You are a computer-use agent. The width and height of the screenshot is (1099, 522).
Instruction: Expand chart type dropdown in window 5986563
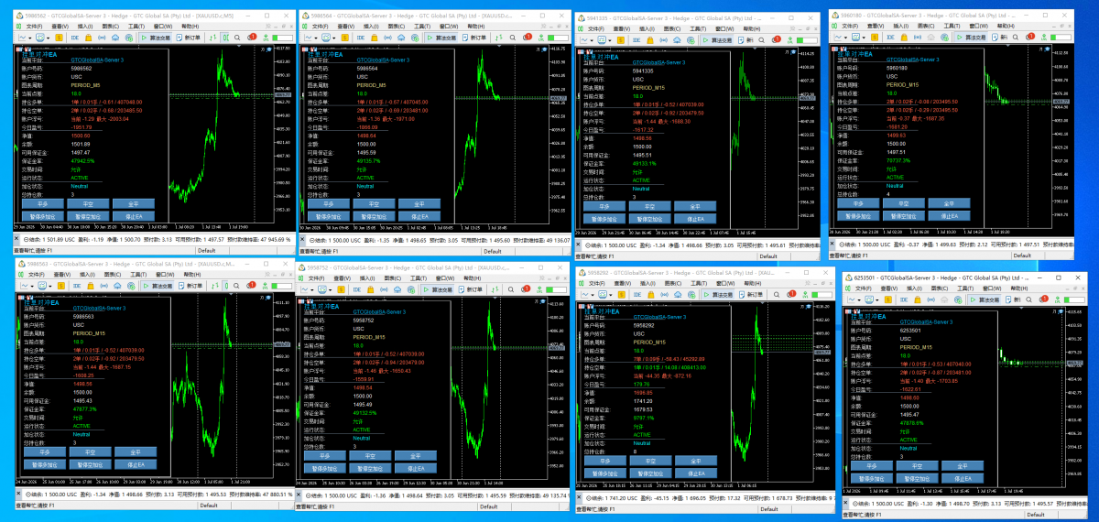tap(32, 286)
